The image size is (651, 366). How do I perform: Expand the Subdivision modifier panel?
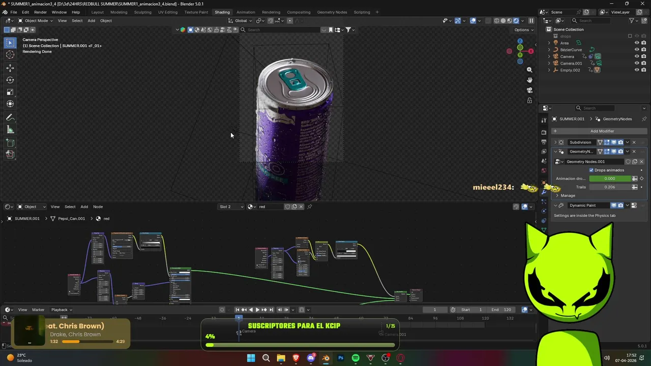coord(555,142)
